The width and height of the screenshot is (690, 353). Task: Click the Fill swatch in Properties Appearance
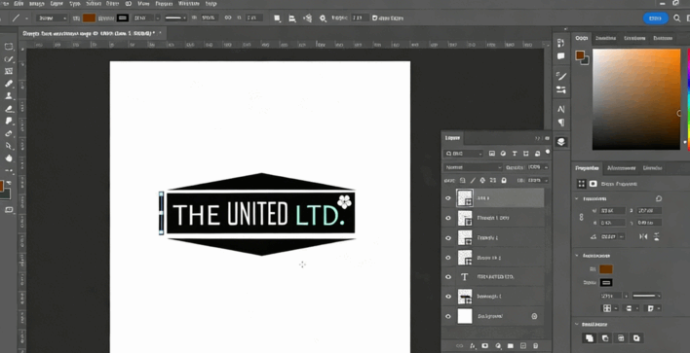pos(606,269)
